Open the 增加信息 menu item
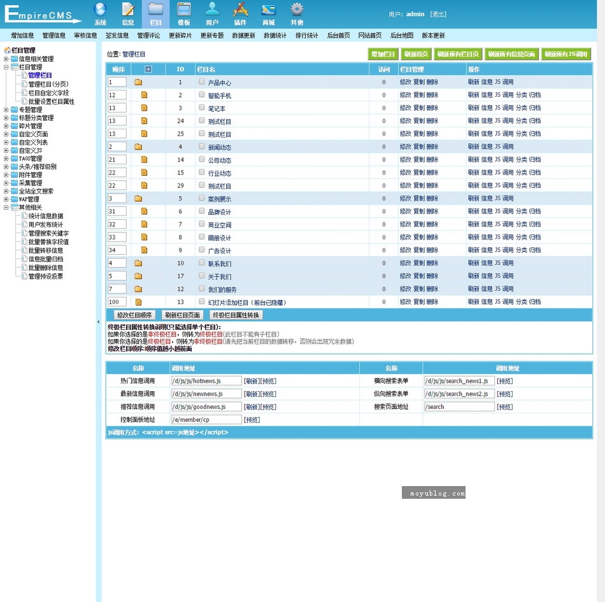 (x=22, y=36)
